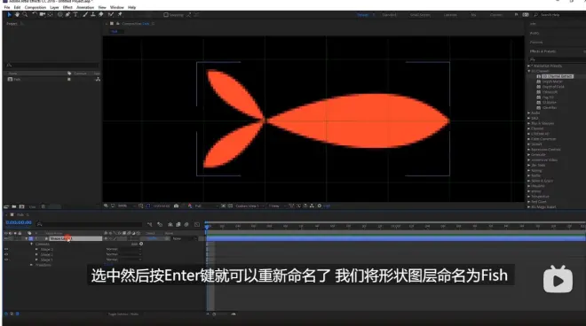Click the Motion Blur timeline icon

[186, 224]
